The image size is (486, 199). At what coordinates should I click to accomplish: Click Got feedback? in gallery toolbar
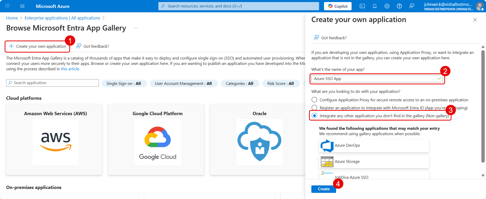pos(92,46)
